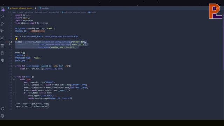Open the Remote Explorer view icon
224x126 pixels.
[x=2, y=46]
